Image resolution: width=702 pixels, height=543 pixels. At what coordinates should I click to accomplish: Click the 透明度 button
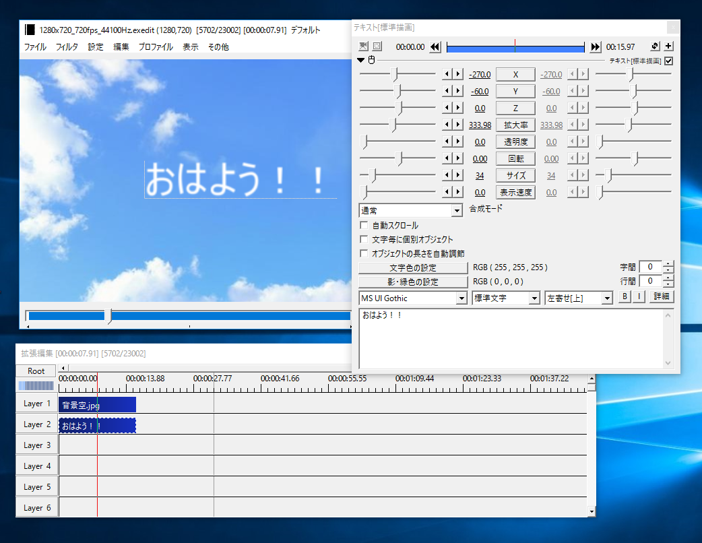515,142
